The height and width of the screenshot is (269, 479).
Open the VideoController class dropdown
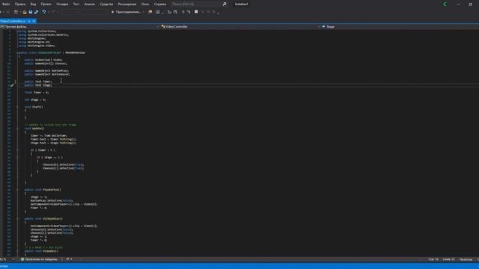(240, 27)
